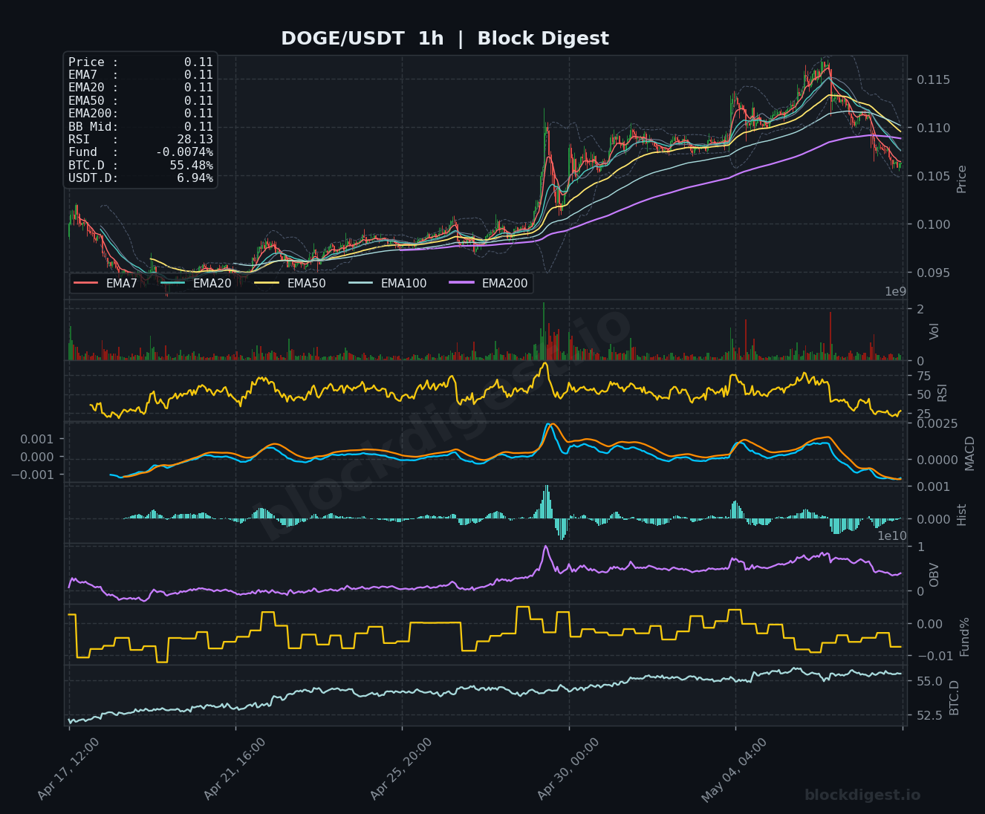Click the BTC.D panel axis label
This screenshot has width=985, height=814.
pyautogui.click(x=955, y=697)
